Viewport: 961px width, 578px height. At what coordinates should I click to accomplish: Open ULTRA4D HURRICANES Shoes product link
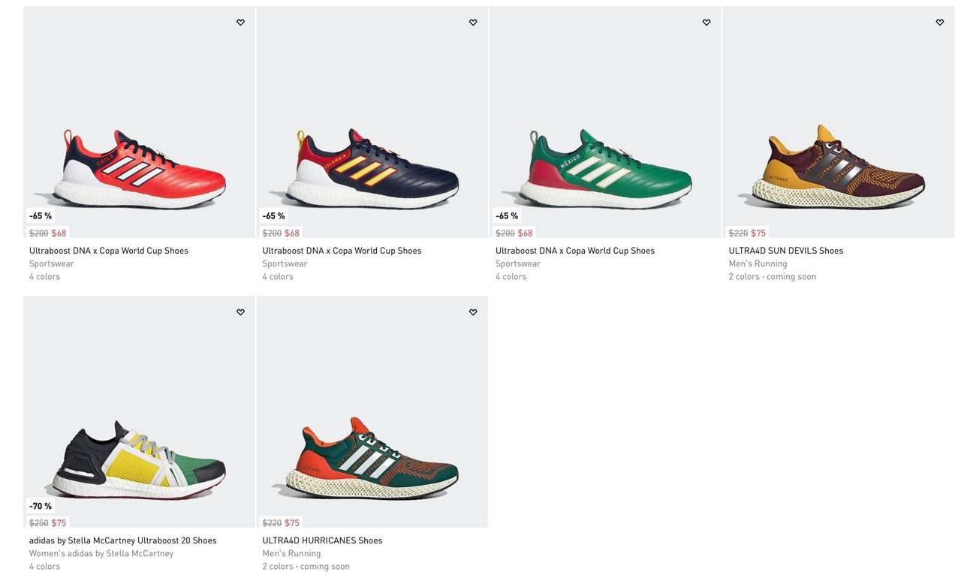click(322, 540)
